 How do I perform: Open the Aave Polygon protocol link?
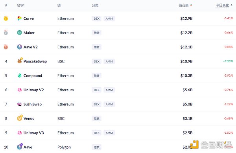tap(28, 147)
